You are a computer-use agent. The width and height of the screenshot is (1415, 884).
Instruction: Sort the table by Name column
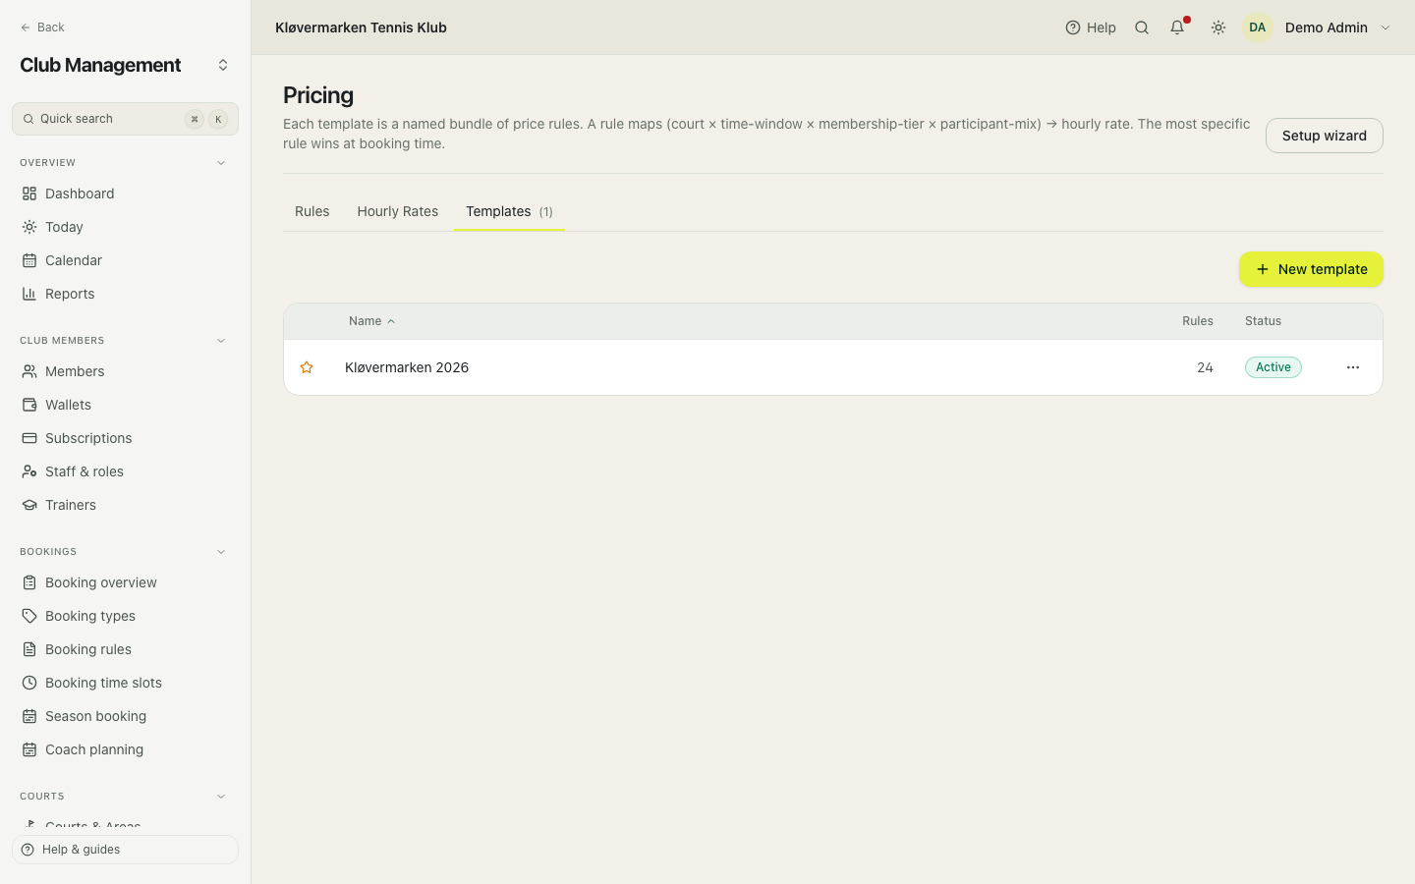coord(371,321)
